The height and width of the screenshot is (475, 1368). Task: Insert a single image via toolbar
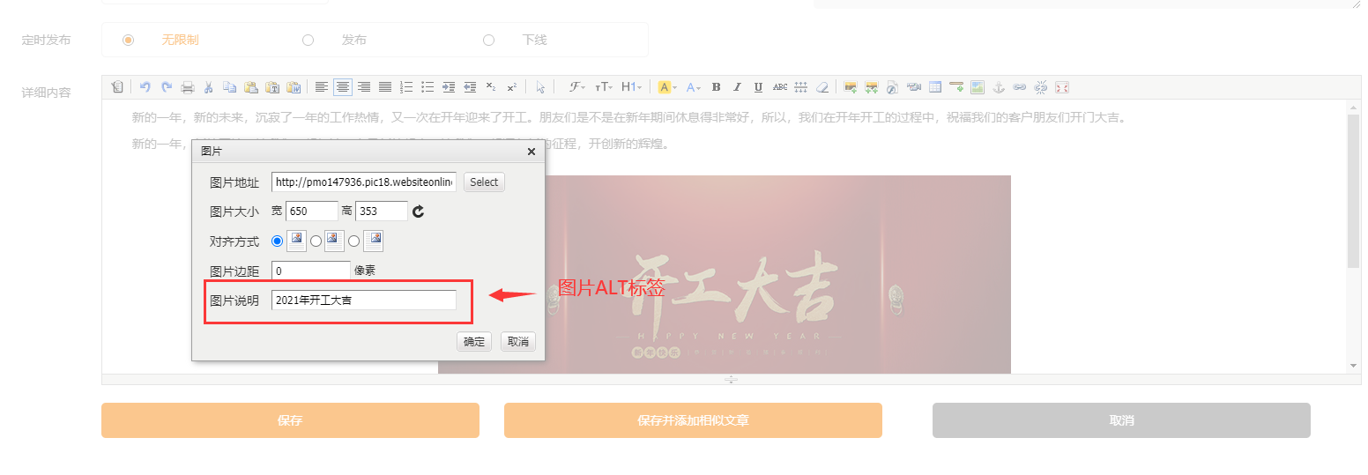pyautogui.click(x=851, y=87)
